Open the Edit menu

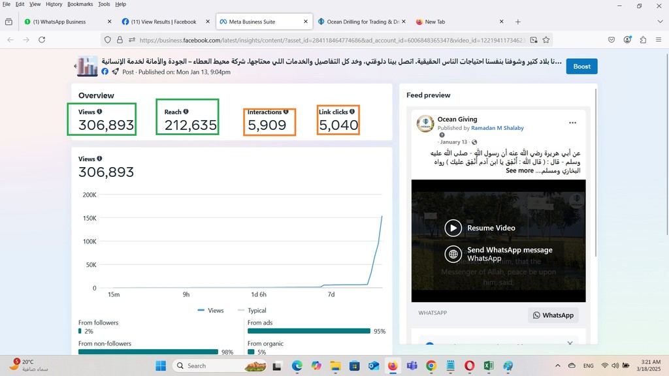click(x=20, y=5)
